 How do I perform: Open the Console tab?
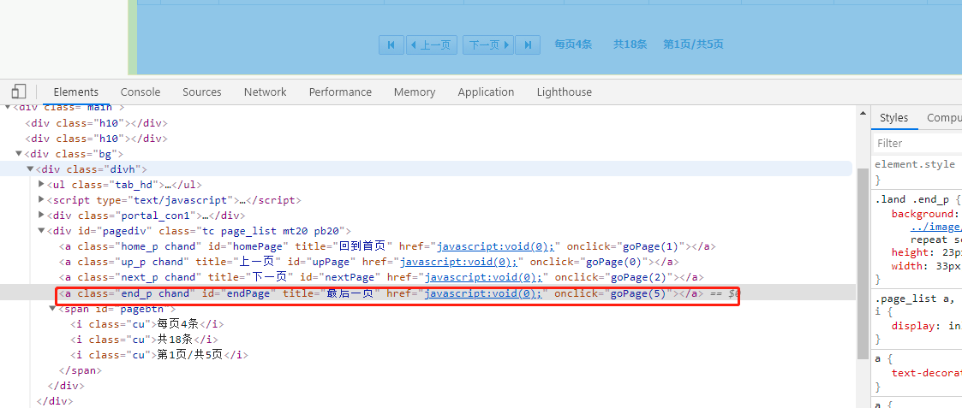pos(140,92)
